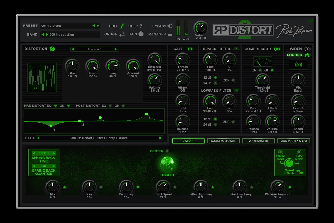The width and height of the screenshot is (334, 223).
Task: Toggle the Disrupt Center LED
Action: pyautogui.click(x=167, y=151)
